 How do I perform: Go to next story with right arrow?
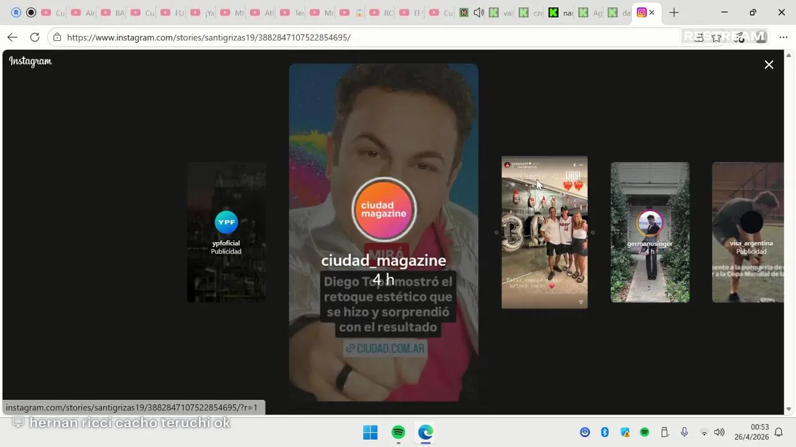[593, 233]
